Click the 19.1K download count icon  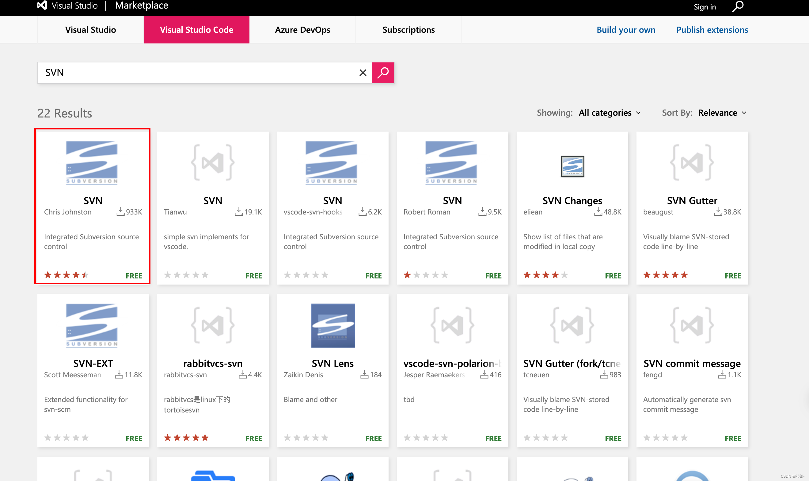point(239,212)
